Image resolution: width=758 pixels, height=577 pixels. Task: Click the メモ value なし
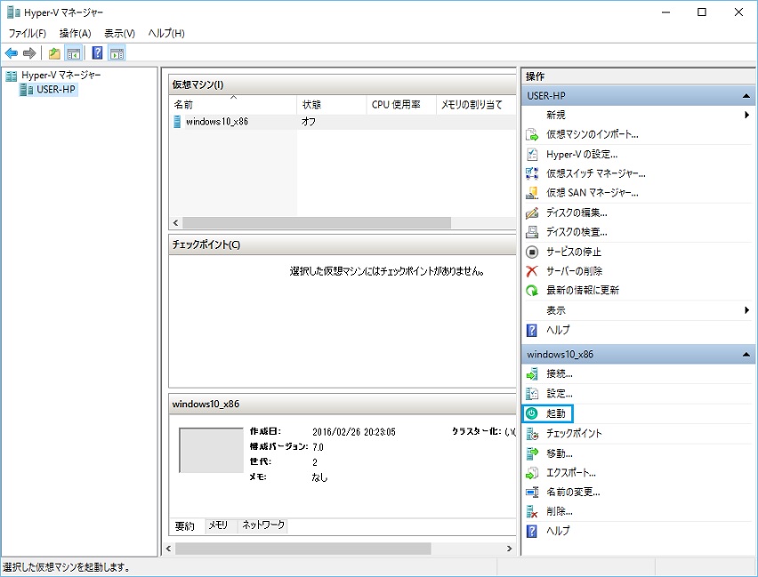[x=319, y=477]
